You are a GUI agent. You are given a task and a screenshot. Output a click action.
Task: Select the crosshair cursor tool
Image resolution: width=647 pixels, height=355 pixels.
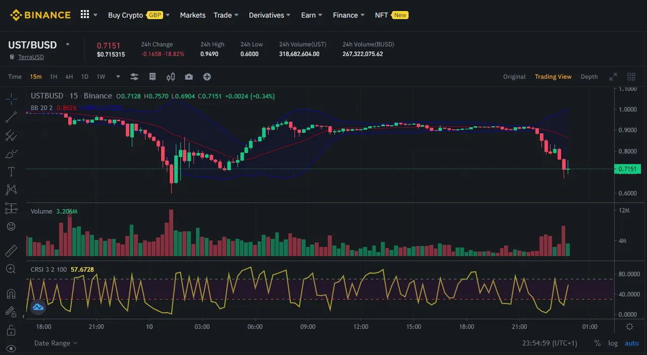click(11, 99)
